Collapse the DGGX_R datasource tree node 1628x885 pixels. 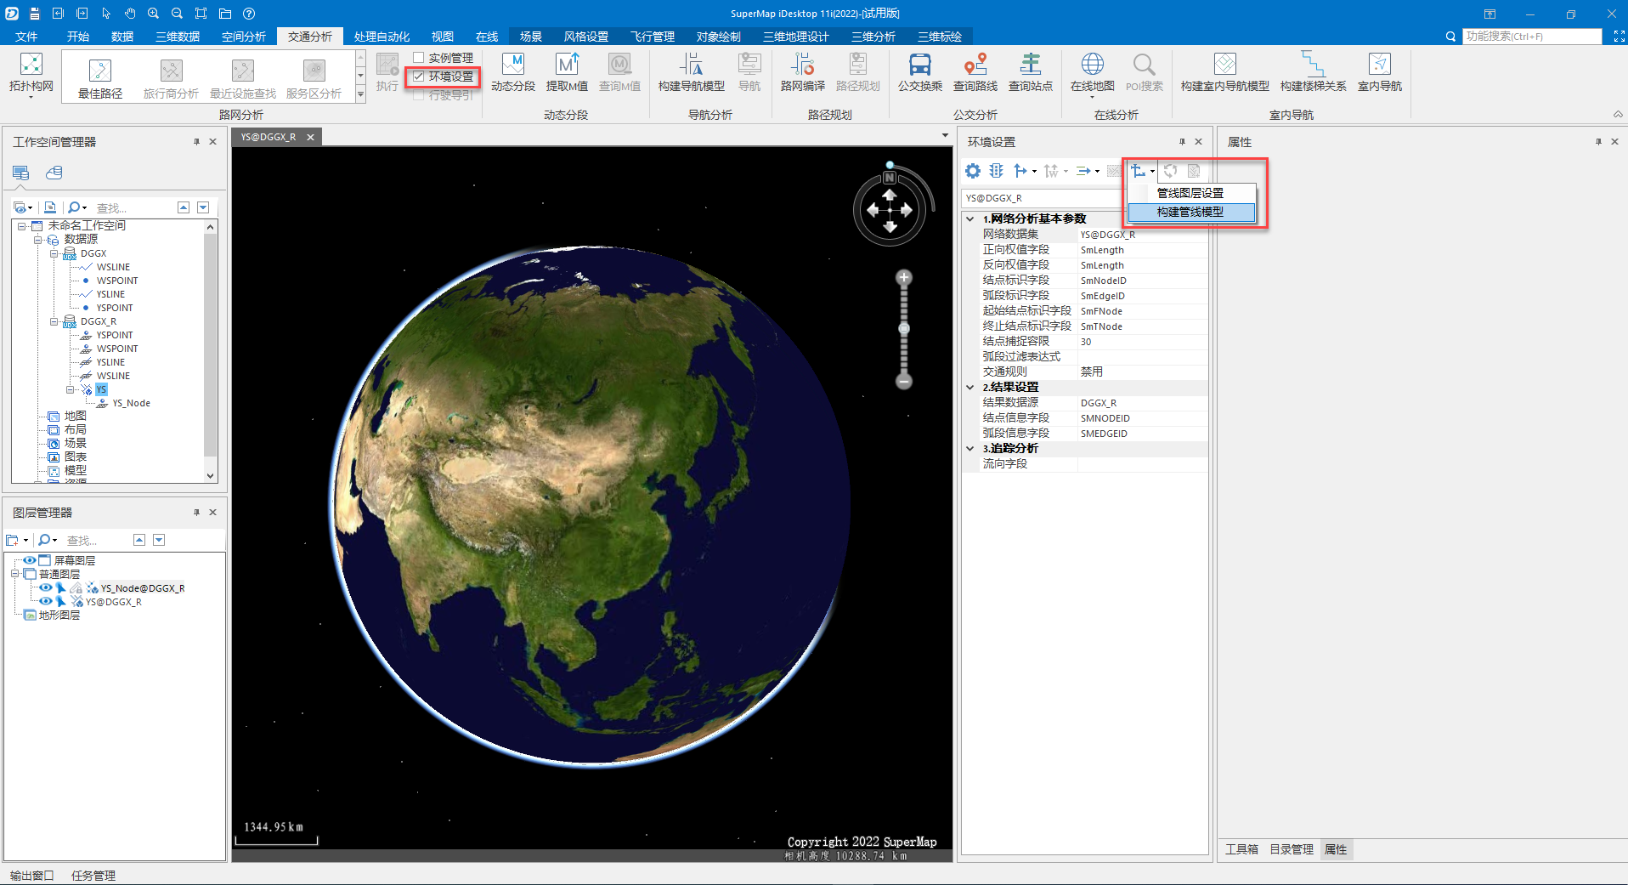54,321
